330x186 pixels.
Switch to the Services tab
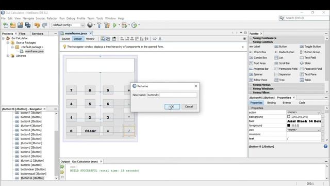click(38, 34)
